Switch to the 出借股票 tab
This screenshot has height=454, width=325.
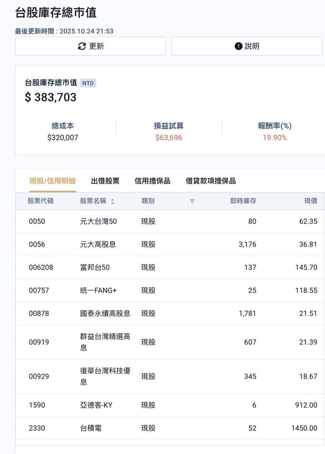click(105, 181)
